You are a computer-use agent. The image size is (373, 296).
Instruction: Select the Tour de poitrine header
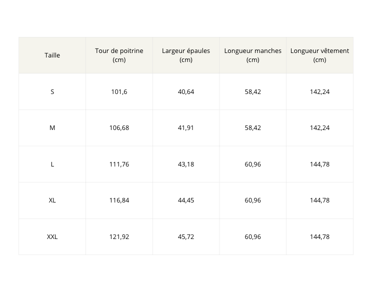(x=119, y=55)
